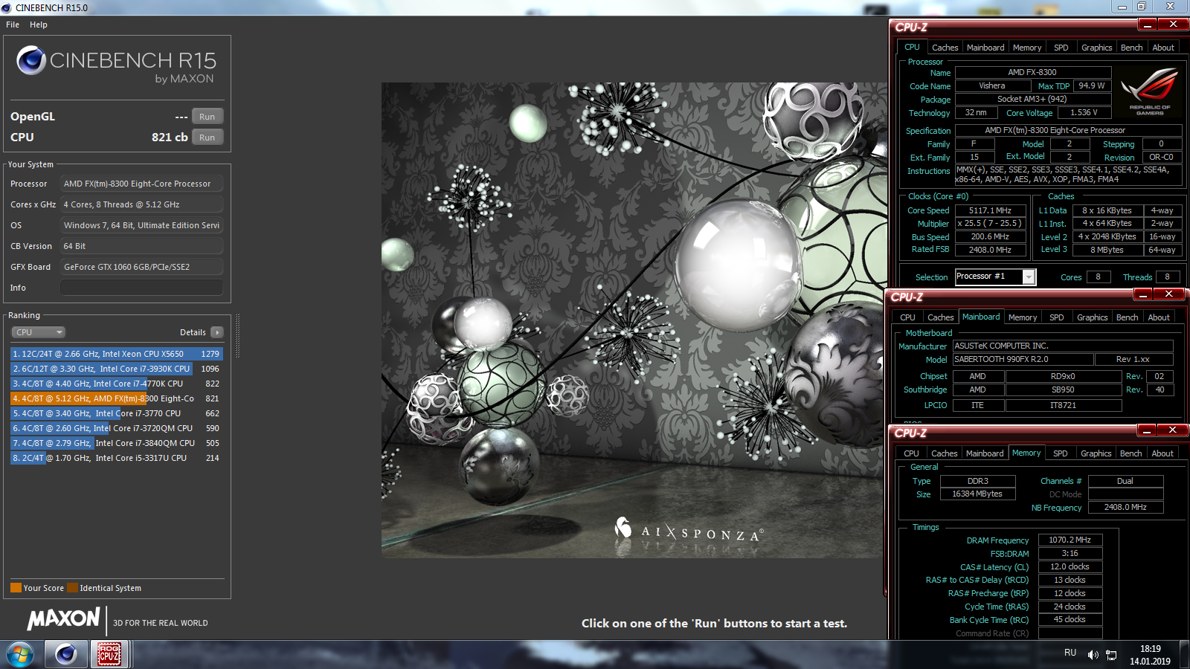The height and width of the screenshot is (669, 1190).
Task: Run the CPU benchmark test
Action: click(x=208, y=138)
